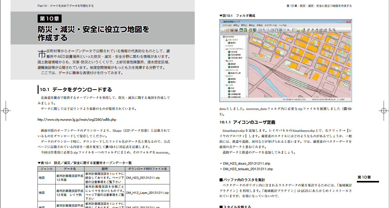Click the green map sheet icon beside Print
Screen dimensions: 389x208
[x=245, y=30]
